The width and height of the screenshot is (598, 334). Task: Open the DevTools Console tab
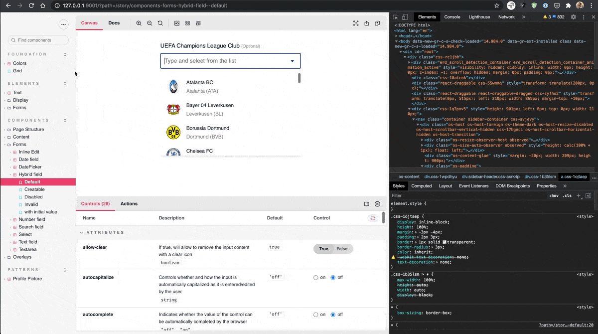point(452,17)
